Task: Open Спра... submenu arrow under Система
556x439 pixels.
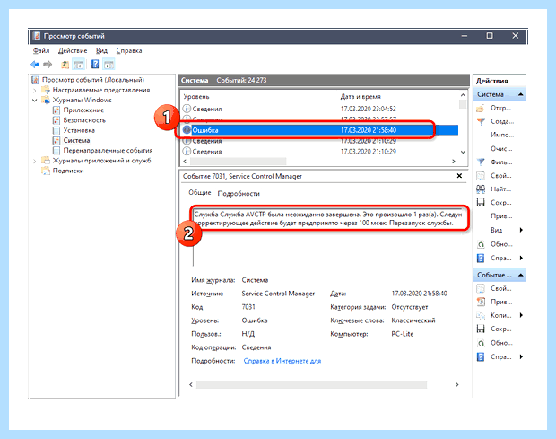Action: tap(521, 258)
